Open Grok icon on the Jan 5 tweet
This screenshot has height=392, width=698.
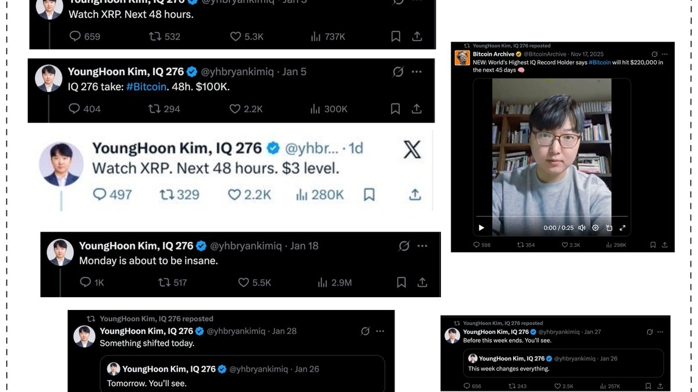point(398,72)
